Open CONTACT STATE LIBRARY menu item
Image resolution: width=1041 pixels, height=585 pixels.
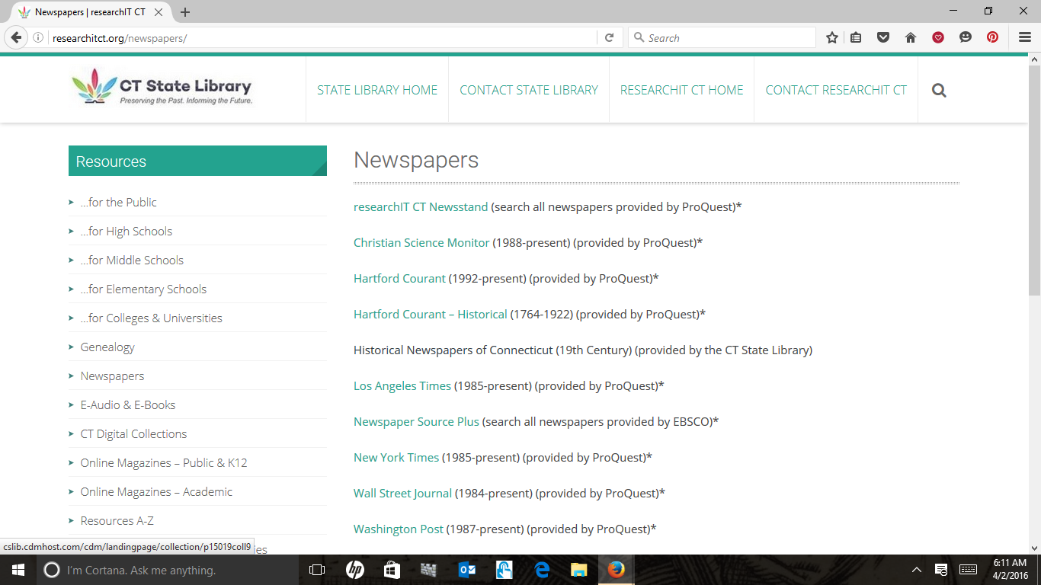pyautogui.click(x=529, y=90)
